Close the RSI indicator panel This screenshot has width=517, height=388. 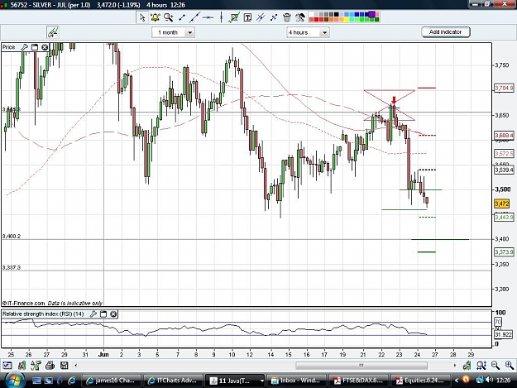[113, 314]
